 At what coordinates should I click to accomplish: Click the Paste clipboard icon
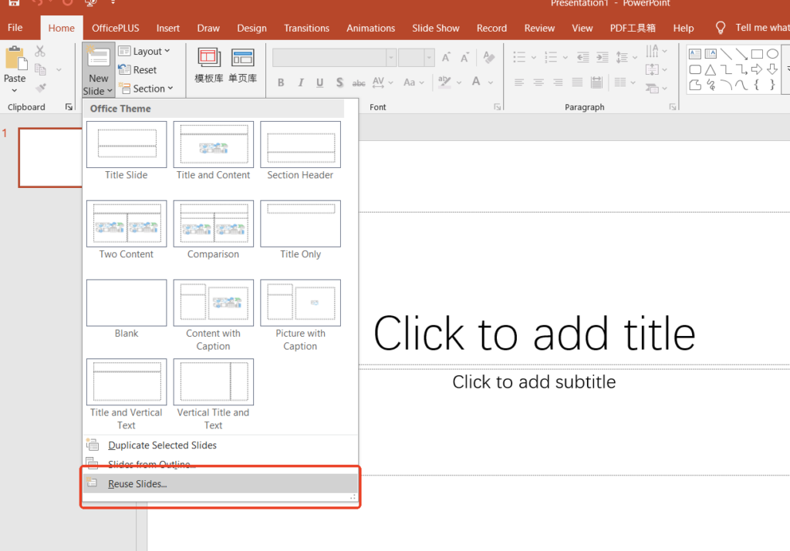(15, 59)
